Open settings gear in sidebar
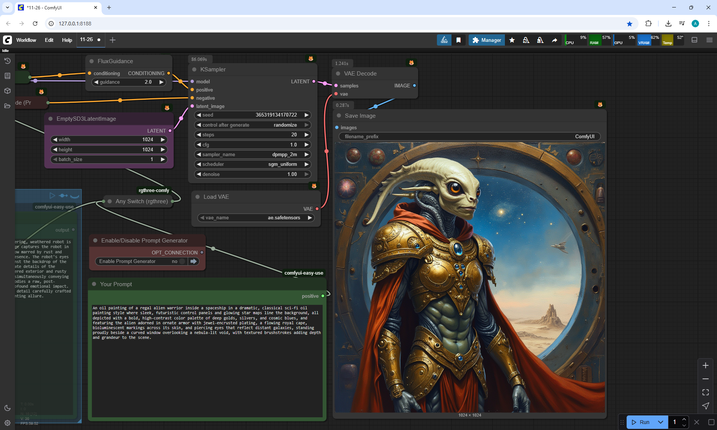 [7, 423]
